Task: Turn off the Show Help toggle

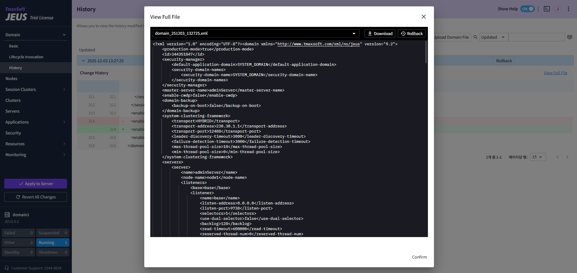Action: [x=528, y=9]
